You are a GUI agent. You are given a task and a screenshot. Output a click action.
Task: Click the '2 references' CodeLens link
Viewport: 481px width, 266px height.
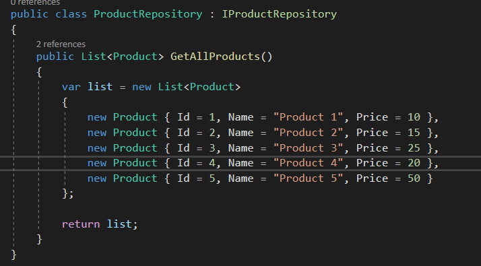61,44
